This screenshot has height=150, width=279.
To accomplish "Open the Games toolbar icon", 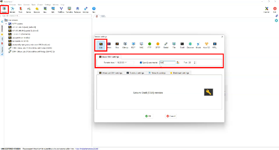I will [28, 9].
